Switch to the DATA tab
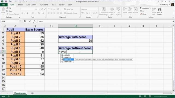Screen dimensions: 175x98 coord(54,5)
